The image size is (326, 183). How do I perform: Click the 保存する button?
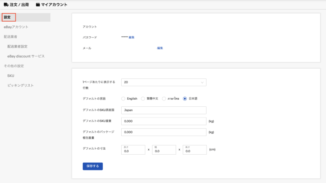click(93, 166)
